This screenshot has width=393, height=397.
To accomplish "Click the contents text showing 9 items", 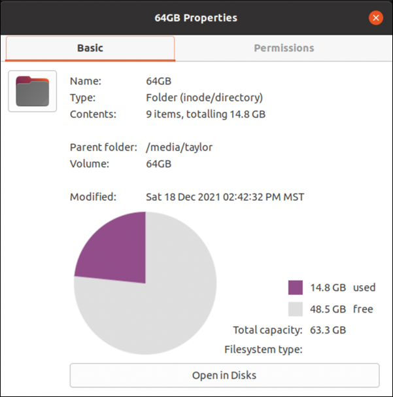I will click(205, 114).
